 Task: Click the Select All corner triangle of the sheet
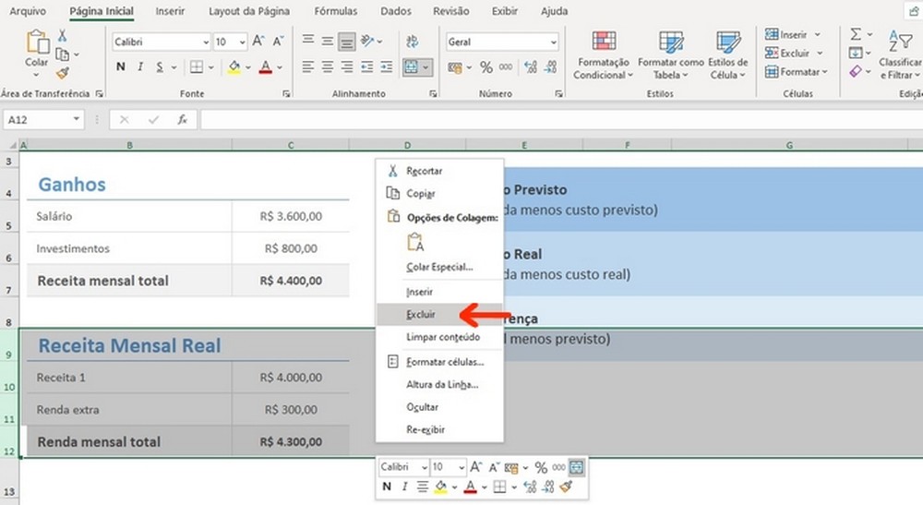pos(12,145)
